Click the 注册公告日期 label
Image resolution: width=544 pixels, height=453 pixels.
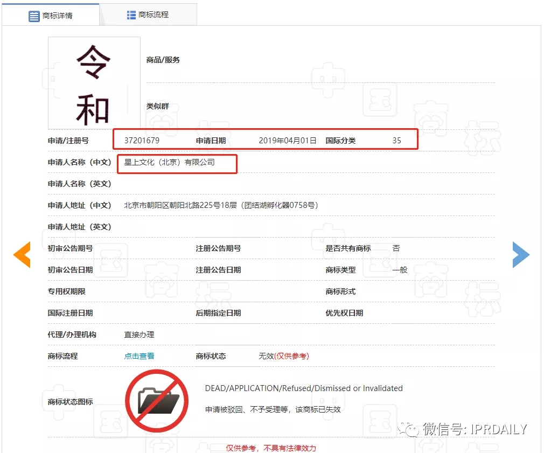coord(218,270)
